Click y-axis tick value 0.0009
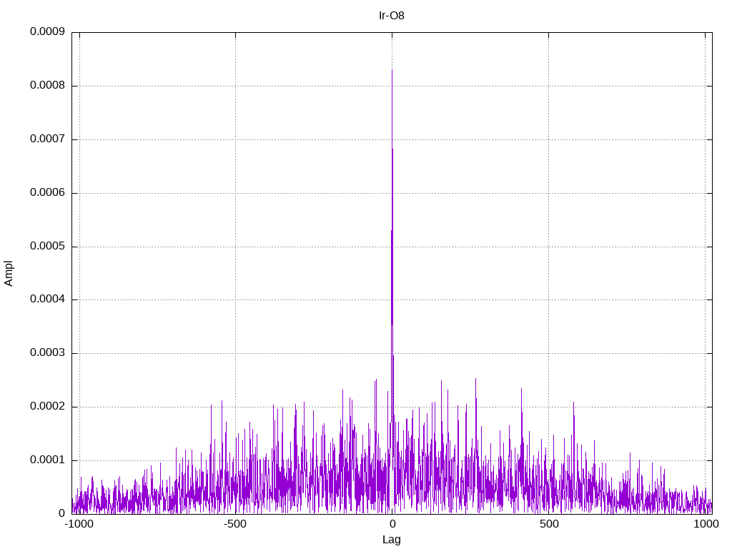This screenshot has height=549, width=732. [x=47, y=31]
